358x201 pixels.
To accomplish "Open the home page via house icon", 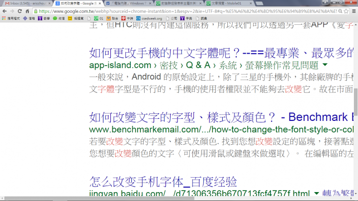I will pos(27,11).
